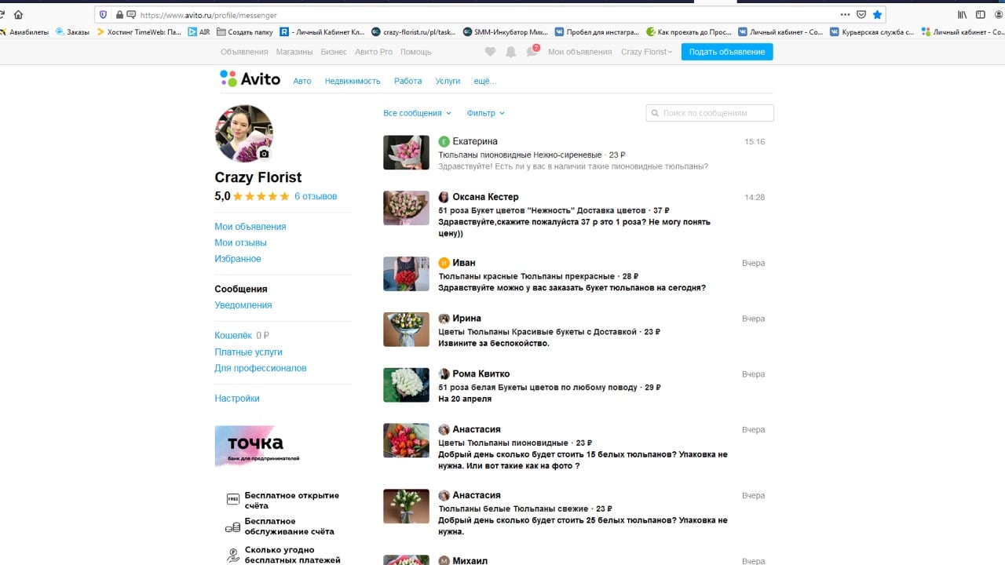Viewport: 1005px width, 565px height.
Task: Bookmark star icon in address bar
Action: click(877, 14)
